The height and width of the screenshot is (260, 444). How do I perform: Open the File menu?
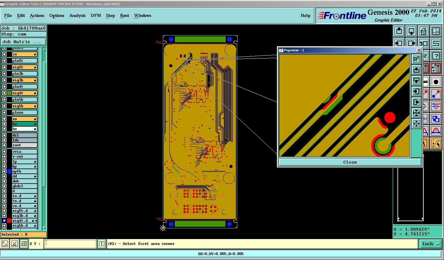point(8,15)
